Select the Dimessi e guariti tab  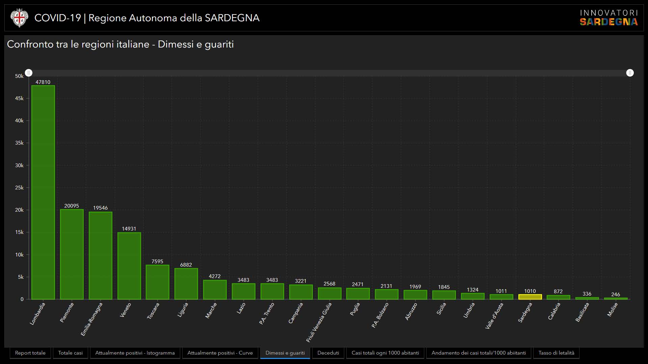285,353
